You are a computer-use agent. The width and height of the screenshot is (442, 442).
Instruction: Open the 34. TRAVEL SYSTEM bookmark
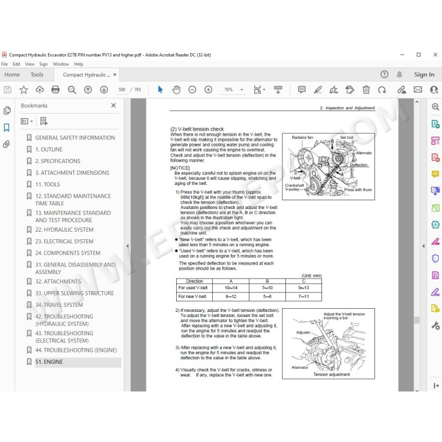point(59,305)
